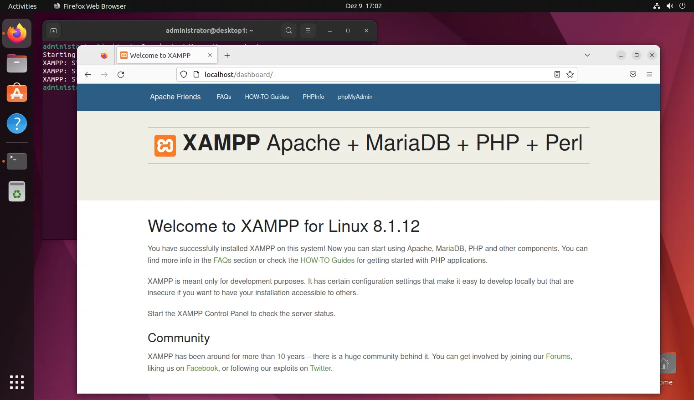Open the Trash in the dock
Screen dimensions: 694x400
pos(17,191)
